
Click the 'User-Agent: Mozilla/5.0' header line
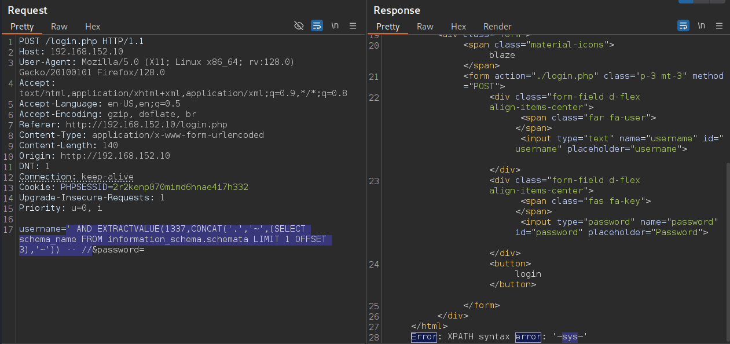(157, 62)
